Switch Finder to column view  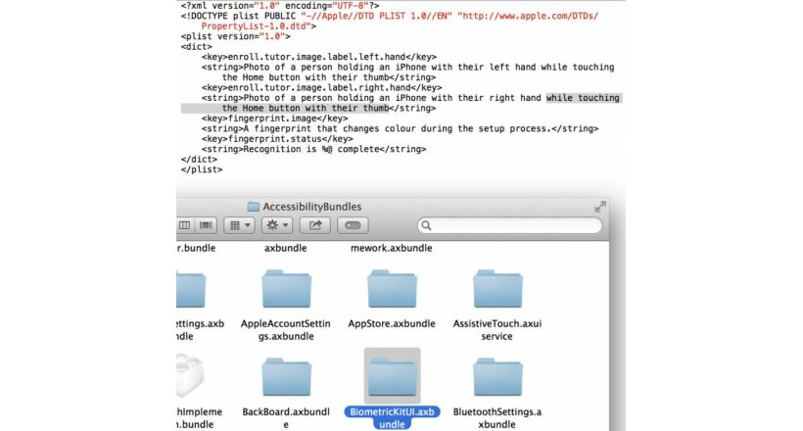click(184, 225)
